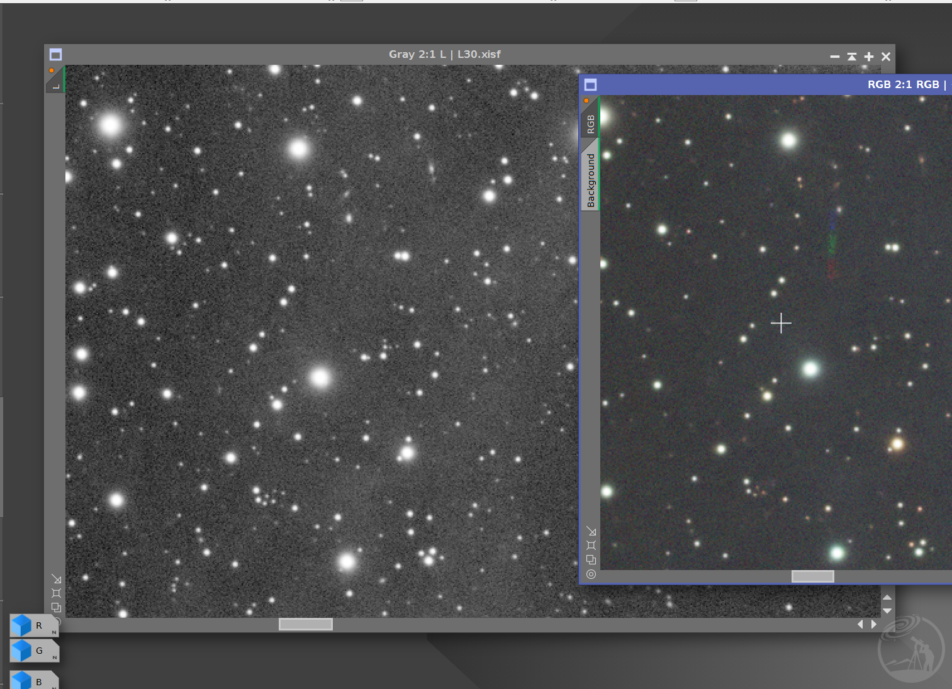Click the 'RGB 2:1 RGB' title bar text
Viewport: 952px width, 689px height.
[903, 84]
